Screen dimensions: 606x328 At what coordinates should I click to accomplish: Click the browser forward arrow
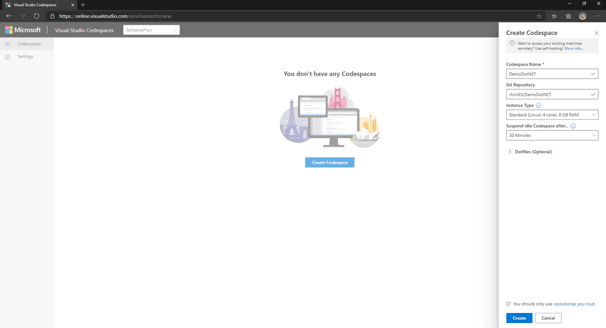click(22, 16)
